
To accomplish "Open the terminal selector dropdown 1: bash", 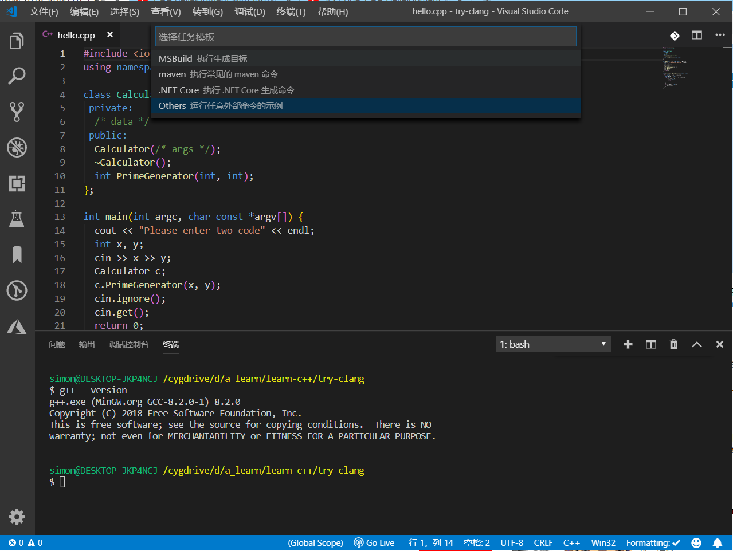I will (554, 344).
